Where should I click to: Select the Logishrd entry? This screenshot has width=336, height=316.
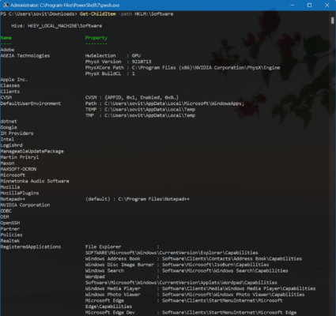coord(11,145)
